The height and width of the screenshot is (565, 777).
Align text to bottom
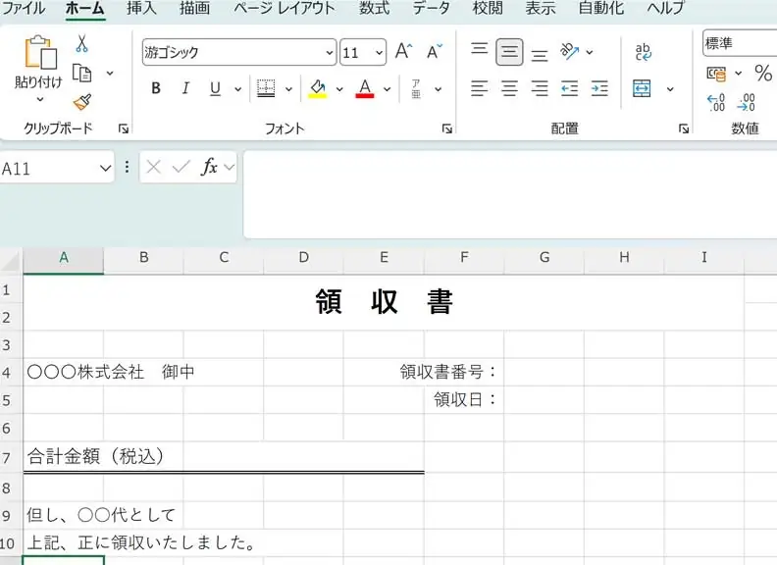pyautogui.click(x=540, y=55)
